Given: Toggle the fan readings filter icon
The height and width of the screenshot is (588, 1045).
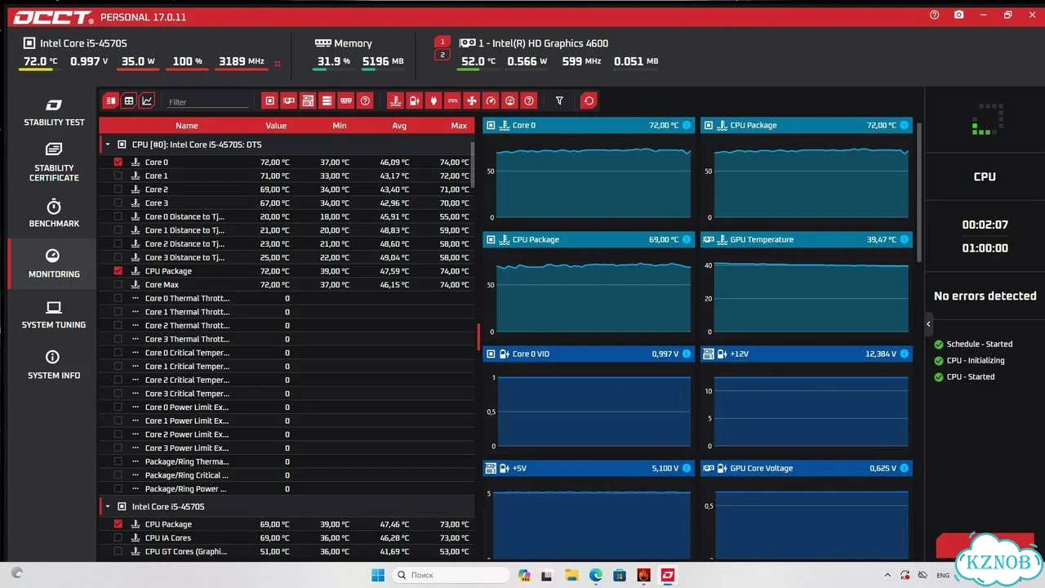Looking at the screenshot, I should click(x=472, y=100).
